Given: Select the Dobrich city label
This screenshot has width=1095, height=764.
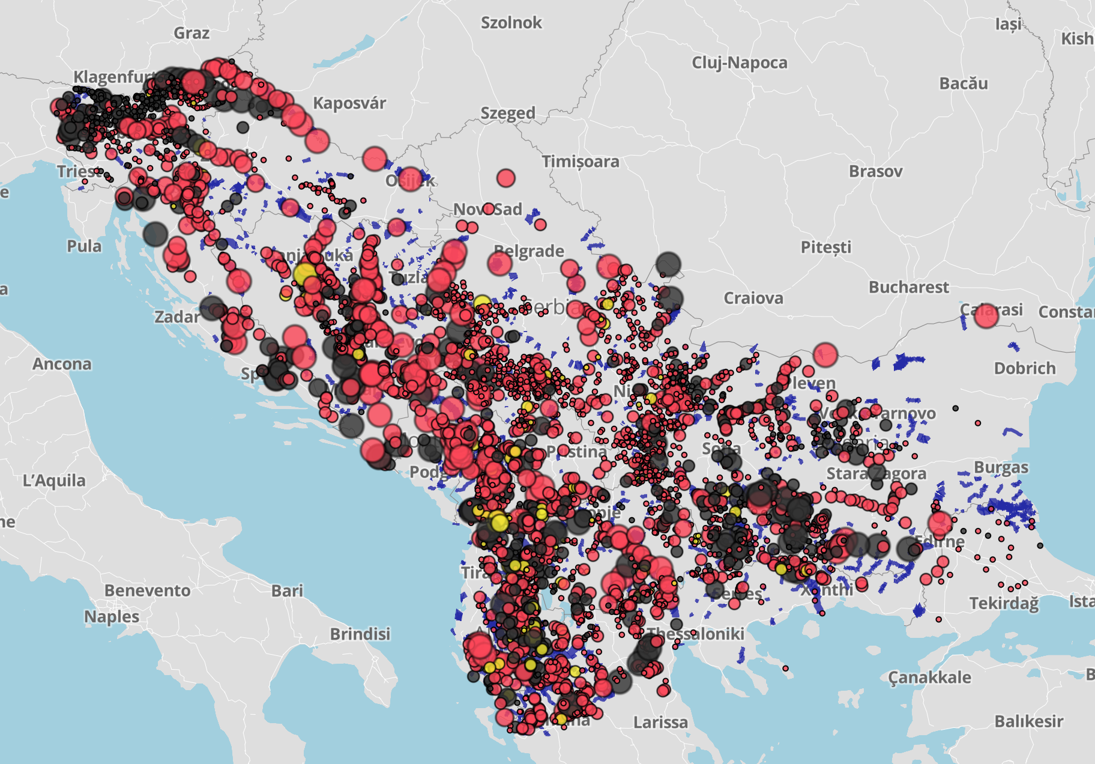Looking at the screenshot, I should click(x=1025, y=369).
